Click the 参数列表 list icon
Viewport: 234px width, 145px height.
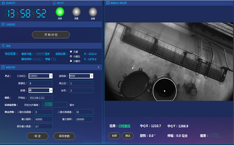(x=3, y=67)
